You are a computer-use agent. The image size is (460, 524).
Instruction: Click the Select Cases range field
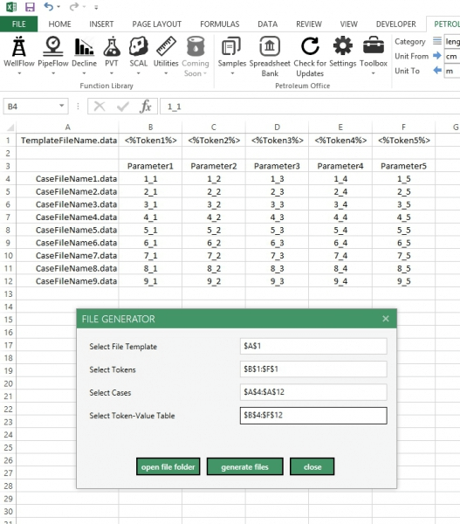coord(313,392)
